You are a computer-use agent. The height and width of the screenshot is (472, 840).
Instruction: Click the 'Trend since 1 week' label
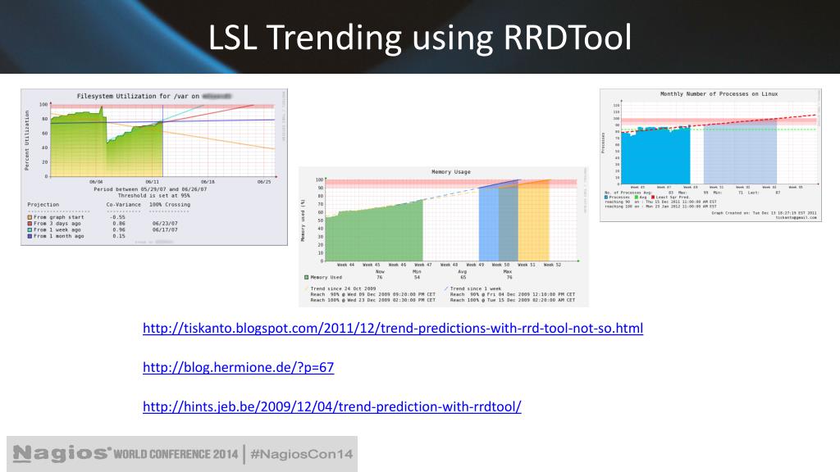coord(476,288)
